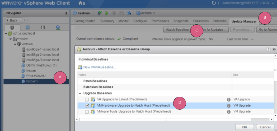This screenshot has width=277, height=131.
Task: Switch to the Snapshots tab
Action: [x=181, y=21]
